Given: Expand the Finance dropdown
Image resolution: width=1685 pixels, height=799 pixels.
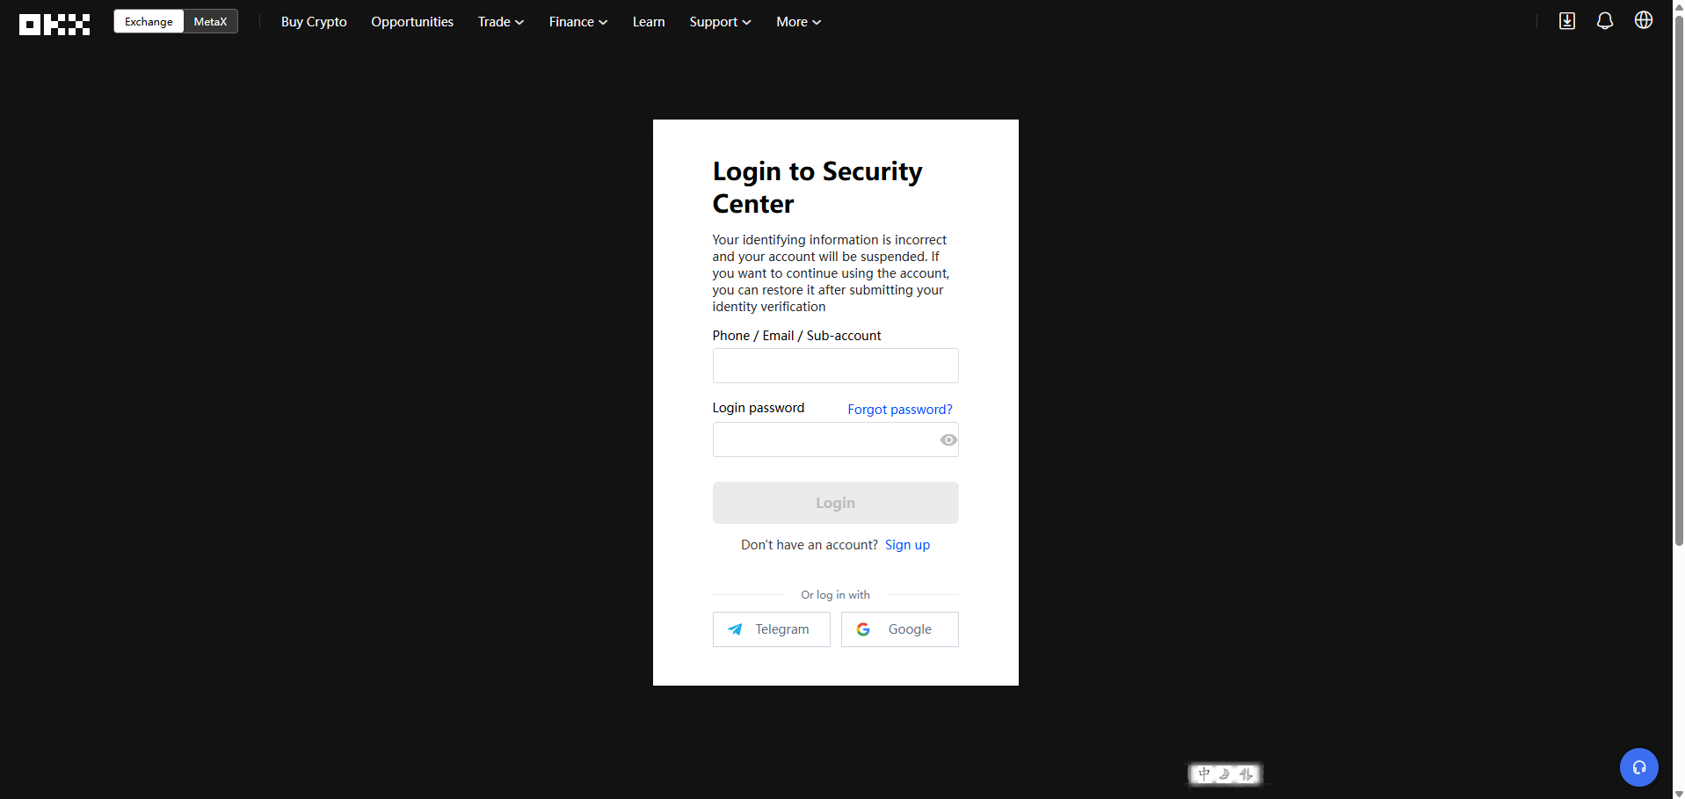Looking at the screenshot, I should (577, 22).
